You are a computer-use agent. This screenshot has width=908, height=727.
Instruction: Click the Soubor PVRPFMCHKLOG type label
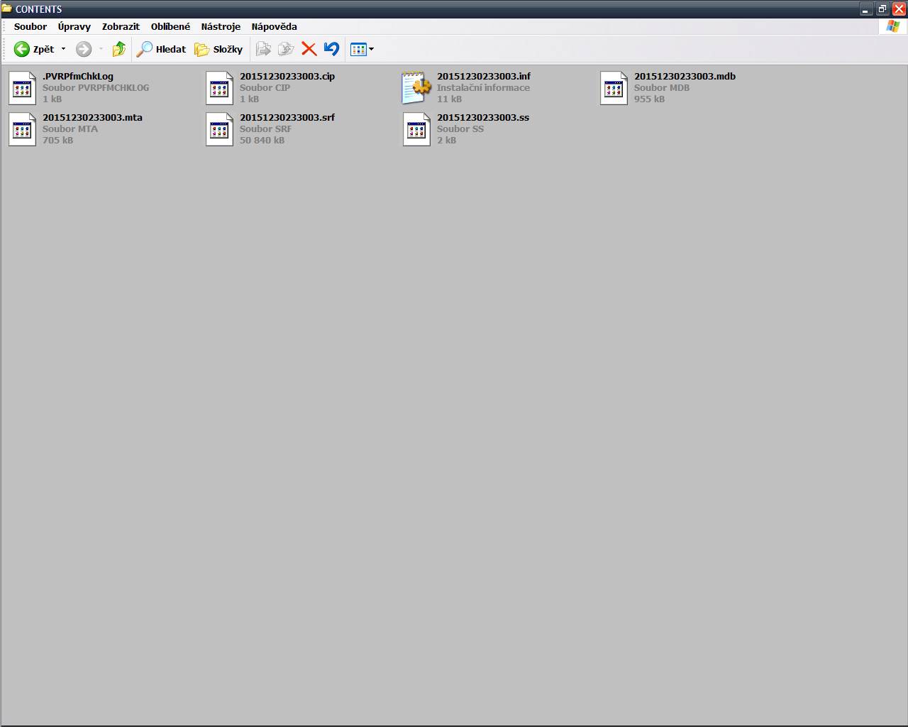[x=96, y=87]
